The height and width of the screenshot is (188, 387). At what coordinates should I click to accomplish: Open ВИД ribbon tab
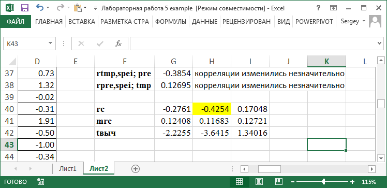tap(284, 21)
